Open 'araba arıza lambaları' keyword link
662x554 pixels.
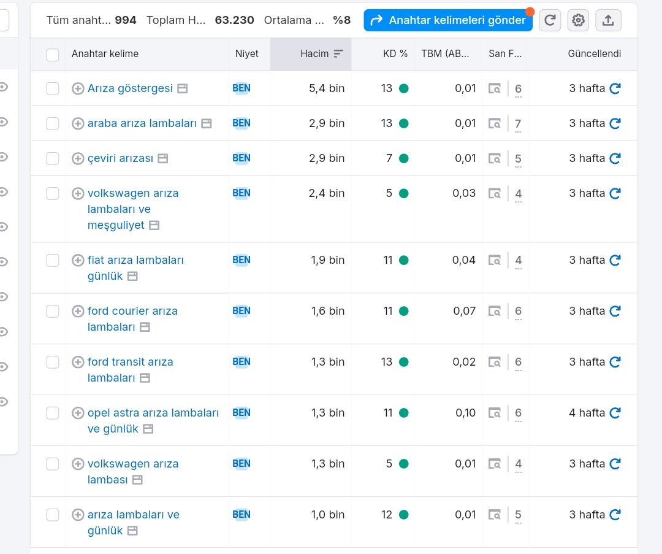pos(142,123)
